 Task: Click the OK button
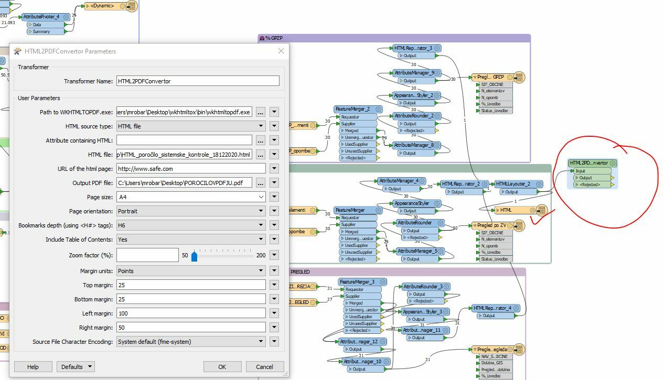click(222, 367)
